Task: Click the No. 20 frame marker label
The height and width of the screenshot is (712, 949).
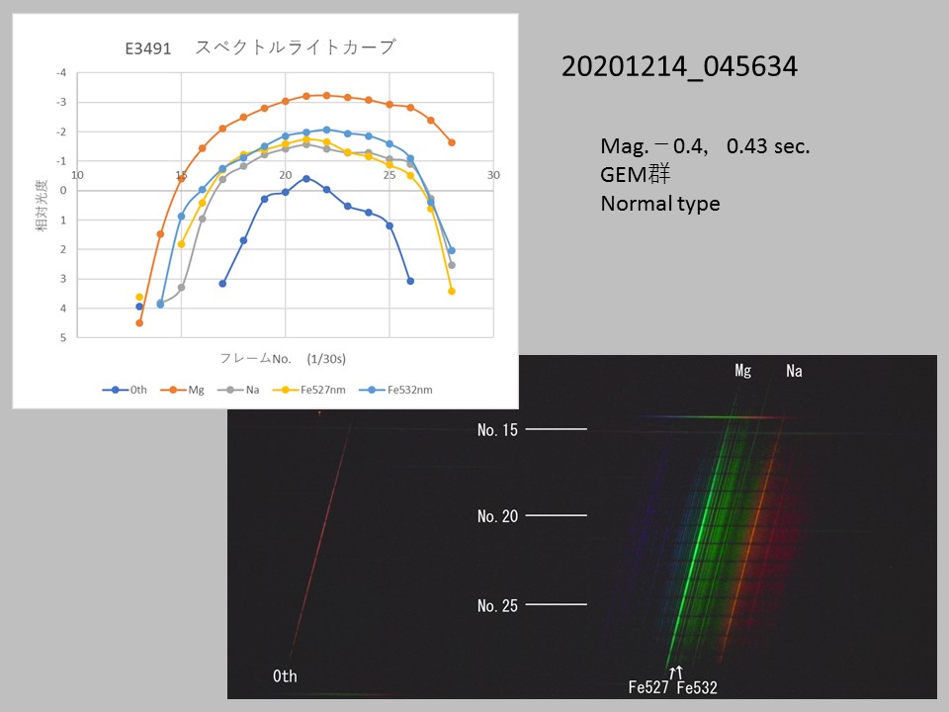Action: pyautogui.click(x=497, y=516)
